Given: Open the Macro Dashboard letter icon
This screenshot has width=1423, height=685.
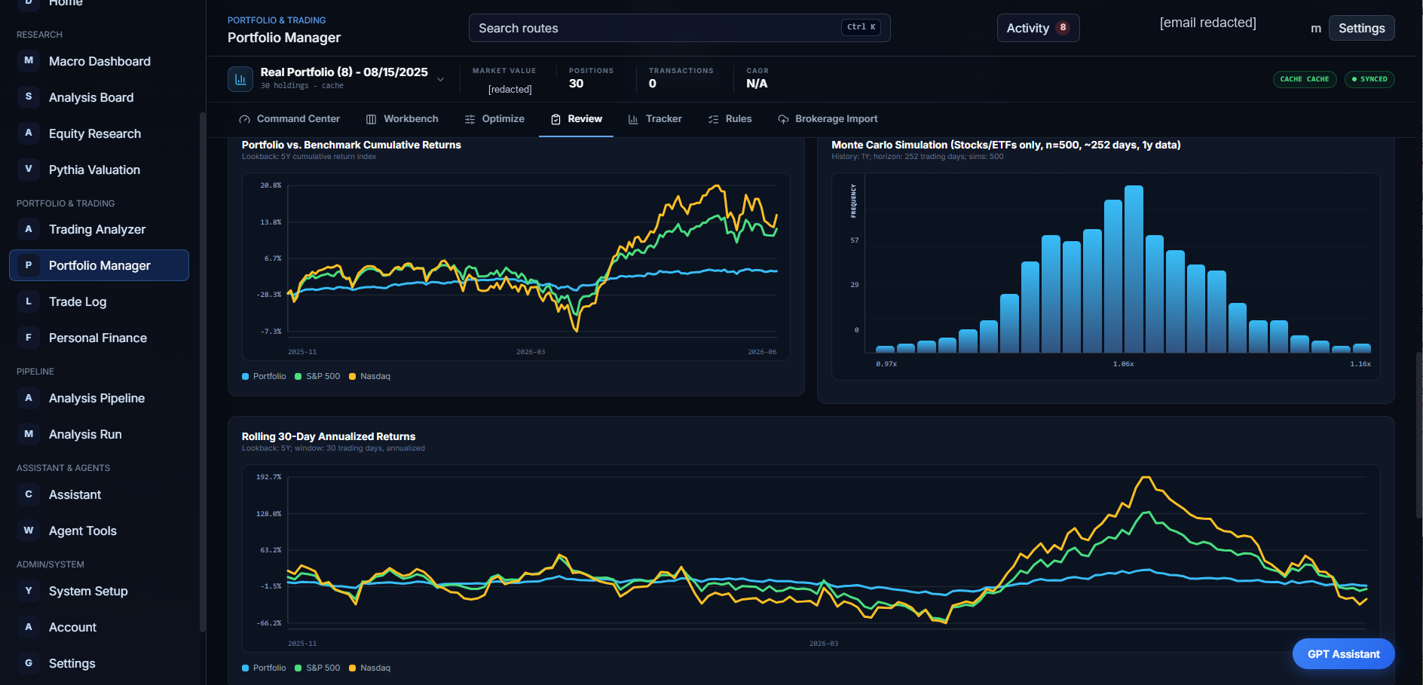Looking at the screenshot, I should coord(29,60).
